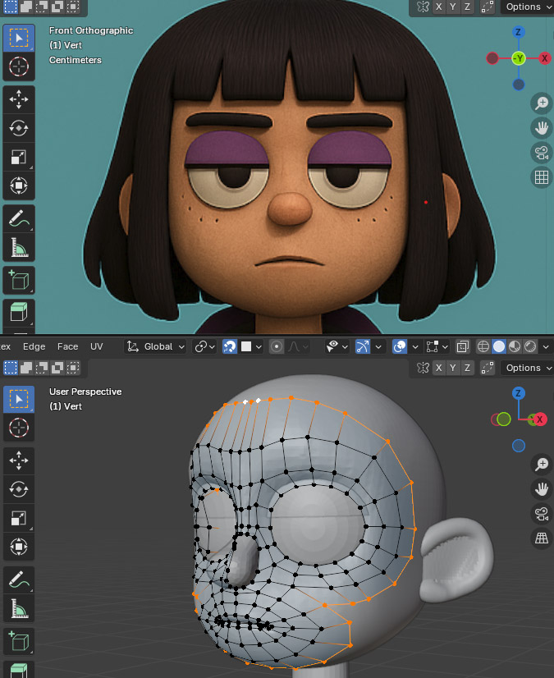Click the red X axis gizmo ball in top viewport

(x=544, y=58)
